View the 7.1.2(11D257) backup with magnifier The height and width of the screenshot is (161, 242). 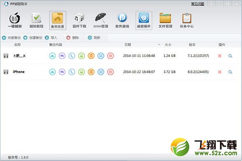pos(230,56)
